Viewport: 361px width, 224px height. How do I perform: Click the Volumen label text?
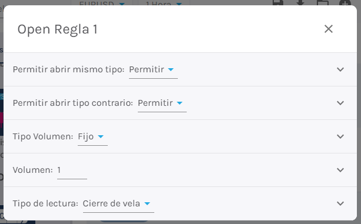click(x=33, y=170)
